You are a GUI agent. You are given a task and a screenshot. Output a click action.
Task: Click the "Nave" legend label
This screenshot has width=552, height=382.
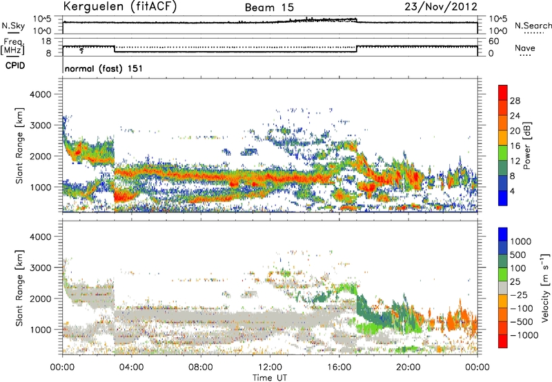(525, 48)
